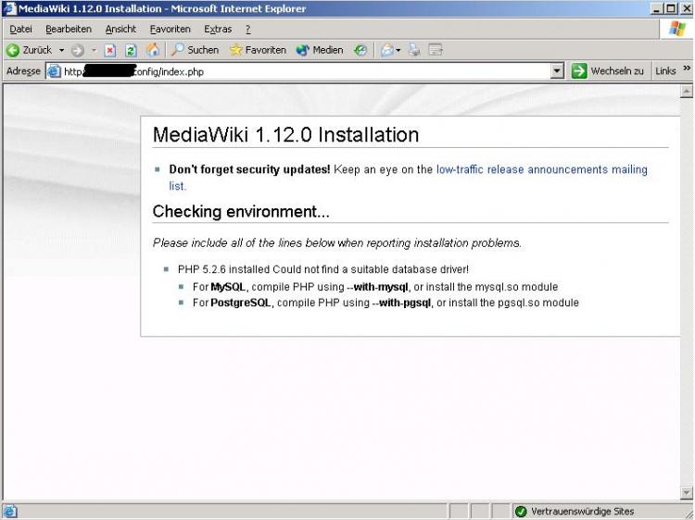Click the Edit page icon

[x=436, y=50]
